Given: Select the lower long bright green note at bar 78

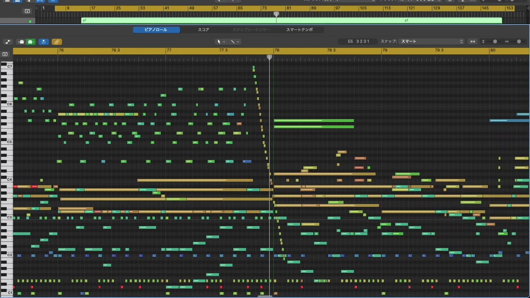Looking at the screenshot, I should tap(314, 127).
